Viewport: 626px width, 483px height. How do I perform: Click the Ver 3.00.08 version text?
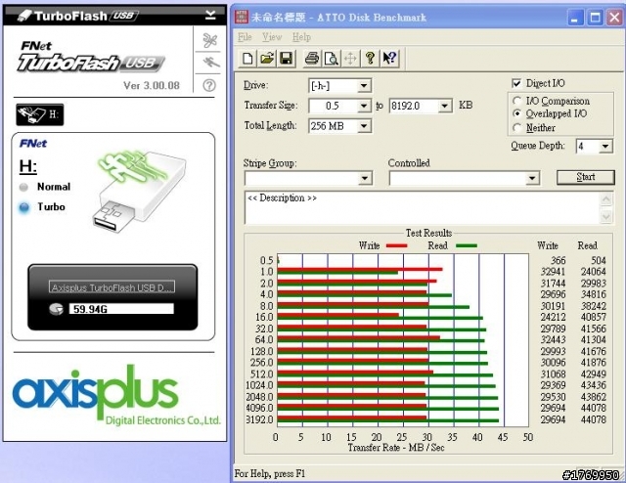[152, 85]
